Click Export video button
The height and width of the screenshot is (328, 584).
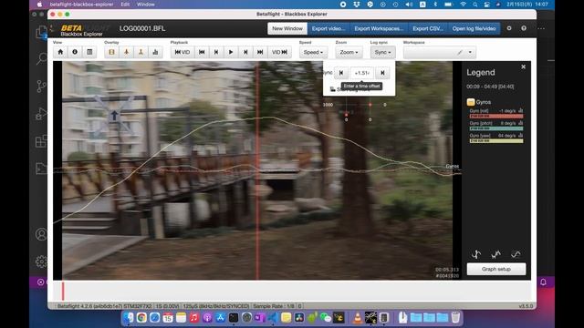328,28
